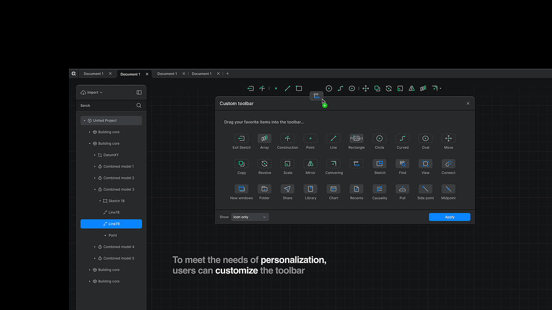Click the Copy icon in Custom toolbar dialog

point(241,164)
